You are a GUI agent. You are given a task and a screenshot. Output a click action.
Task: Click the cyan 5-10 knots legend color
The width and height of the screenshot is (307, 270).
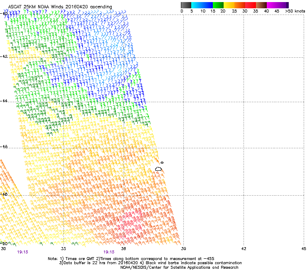(x=197, y=5)
